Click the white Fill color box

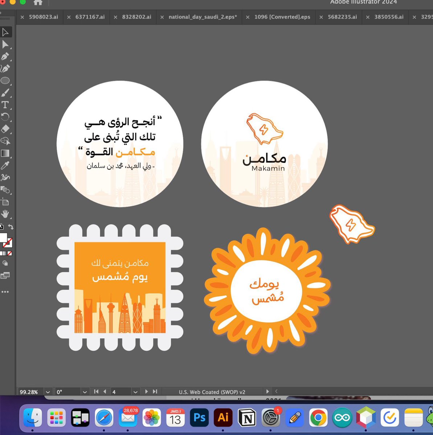click(x=3, y=238)
